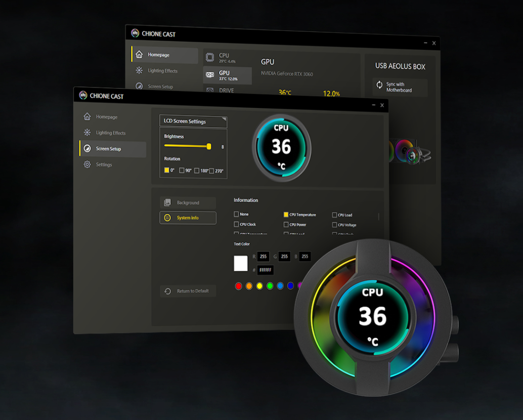Select the CPU tab in back window
Viewport: 523px width, 420px height.
pos(227,57)
